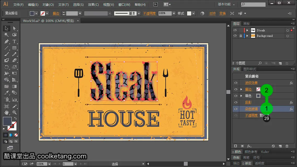Open 投影 effect settings
This screenshot has height=167, width=297.
pos(248,102)
